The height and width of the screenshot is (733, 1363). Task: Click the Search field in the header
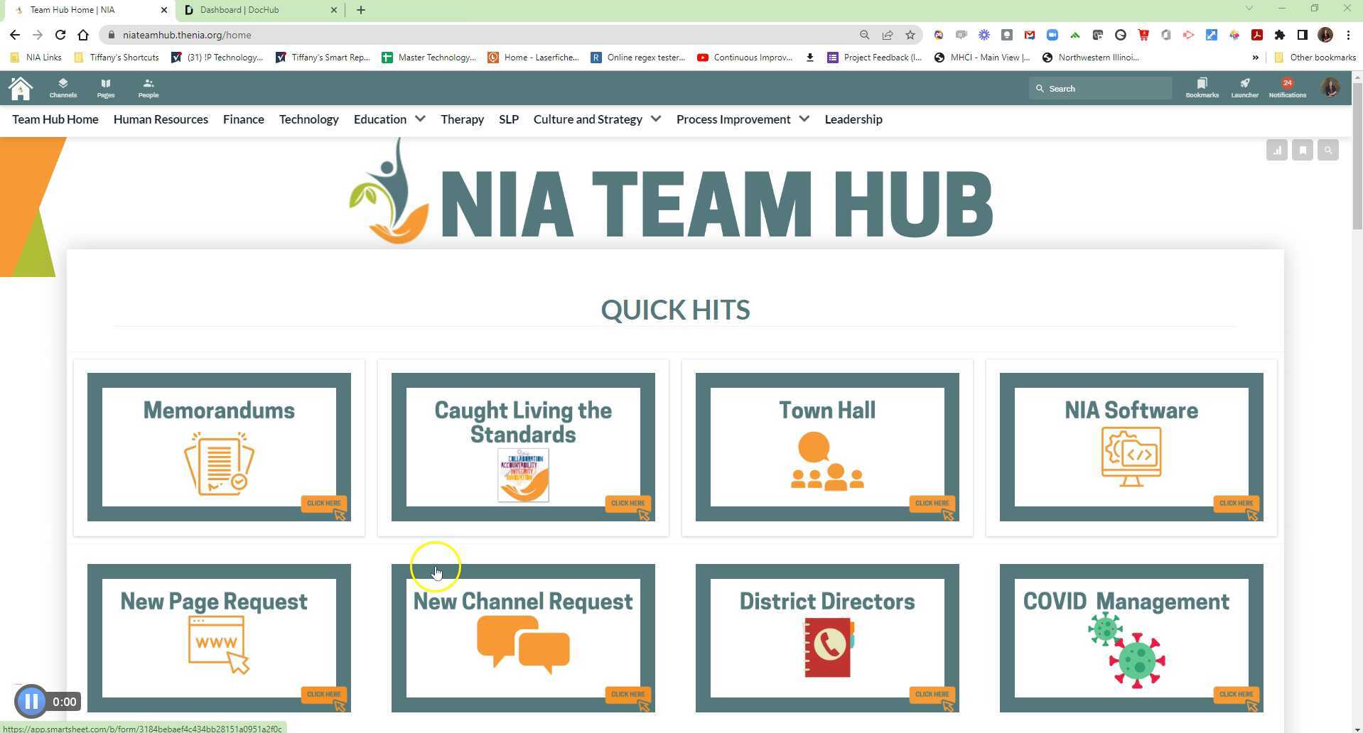point(1100,88)
